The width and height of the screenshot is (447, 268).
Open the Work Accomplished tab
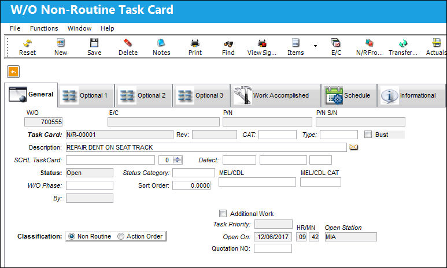276,95
